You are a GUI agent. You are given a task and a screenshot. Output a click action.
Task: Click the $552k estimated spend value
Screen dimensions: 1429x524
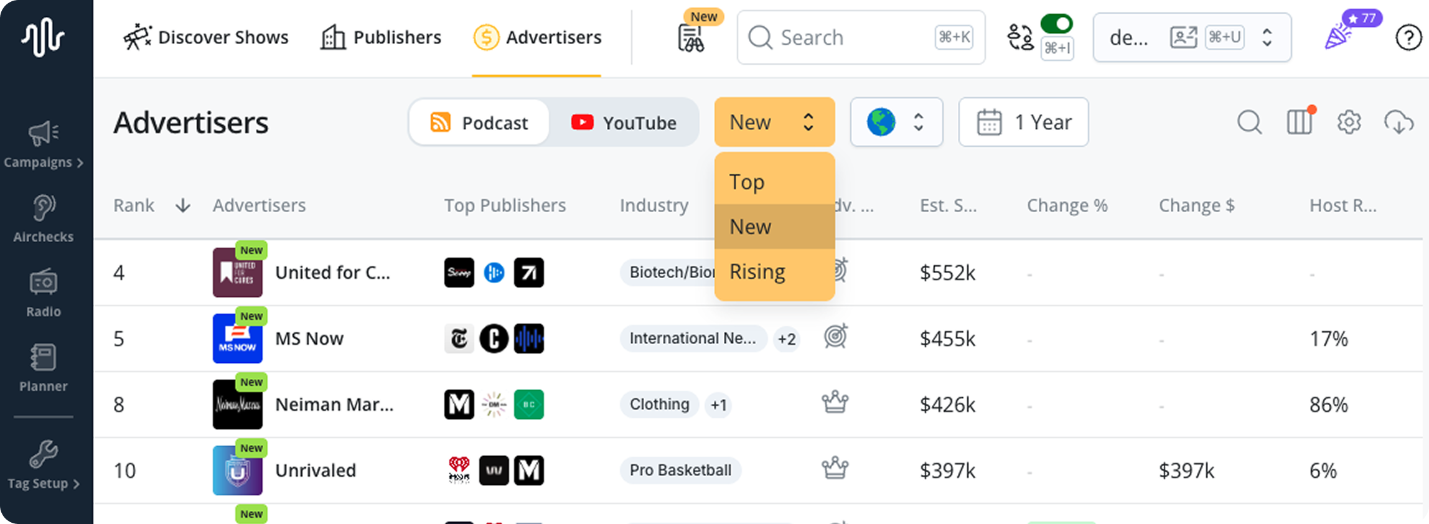tap(947, 273)
